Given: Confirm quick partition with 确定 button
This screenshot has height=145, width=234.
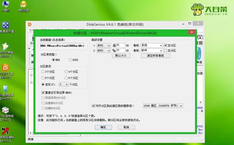Looking at the screenshot, I should [103, 127].
